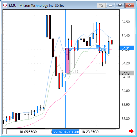Click the 34.20 price scale label

(x=126, y=63)
